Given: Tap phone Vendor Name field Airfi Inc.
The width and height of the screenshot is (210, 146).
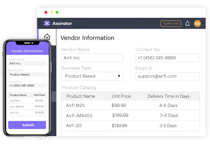Looking at the screenshot, I should click(x=28, y=63).
